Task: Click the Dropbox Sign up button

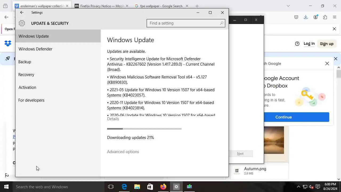Action: click(327, 44)
